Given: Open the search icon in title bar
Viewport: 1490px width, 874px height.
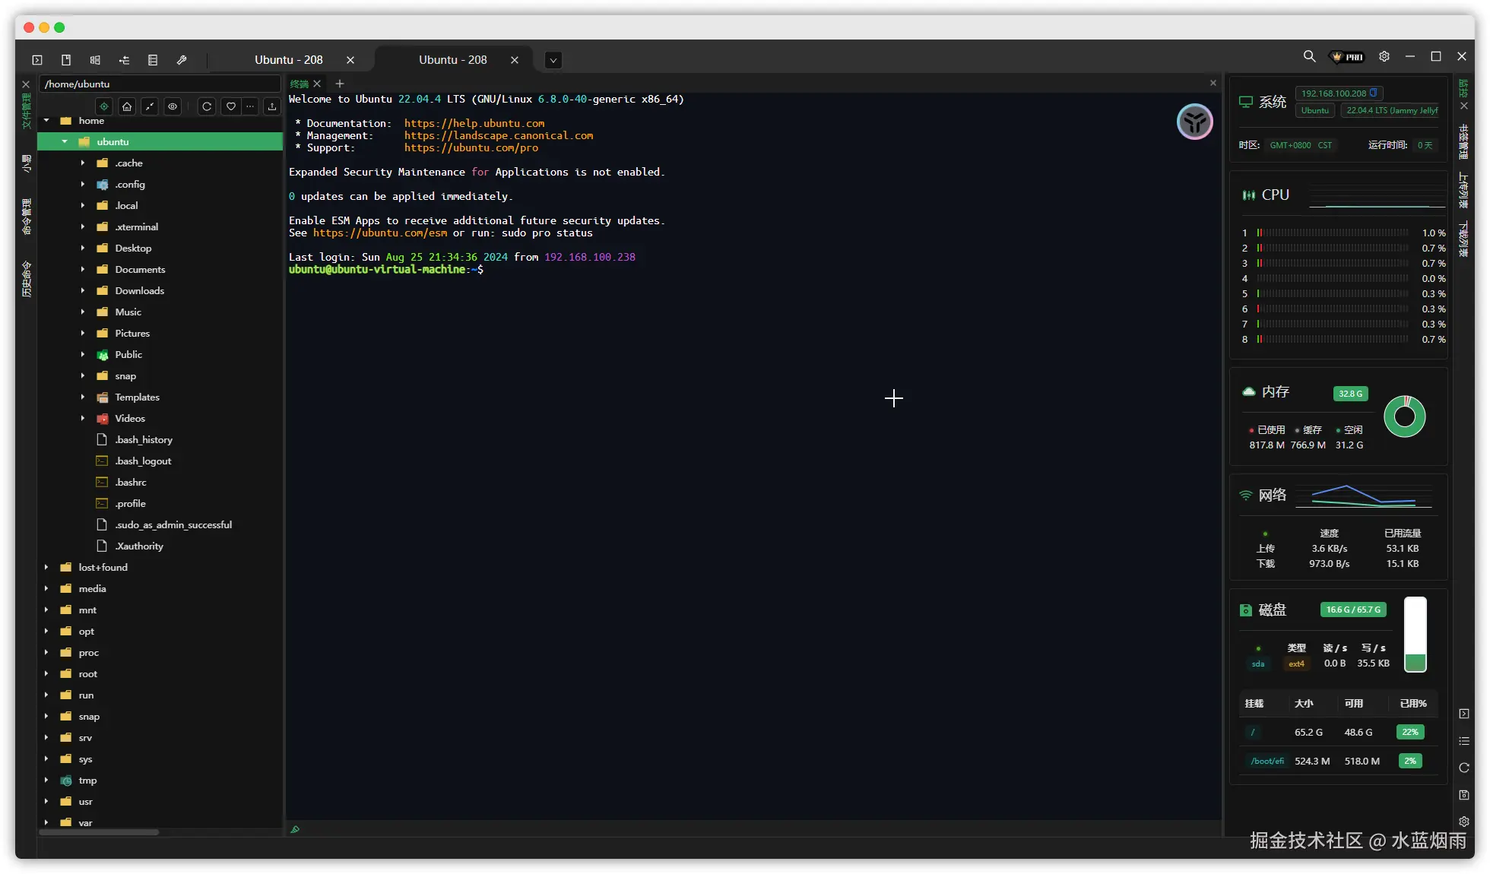Looking at the screenshot, I should (x=1309, y=57).
